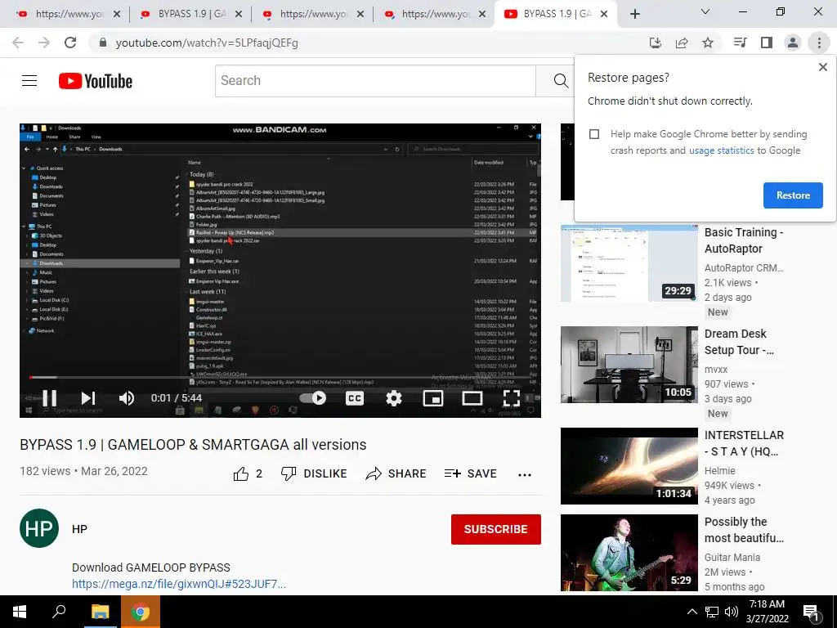837x628 pixels.
Task: Toggle the autoplay switch in player
Action: [x=313, y=398]
